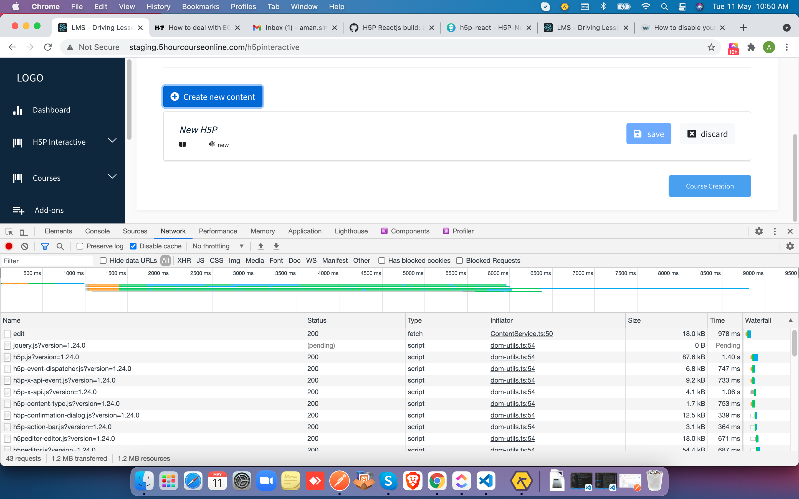Activate the inspect element cursor tool
This screenshot has width=799, height=499.
pos(9,231)
